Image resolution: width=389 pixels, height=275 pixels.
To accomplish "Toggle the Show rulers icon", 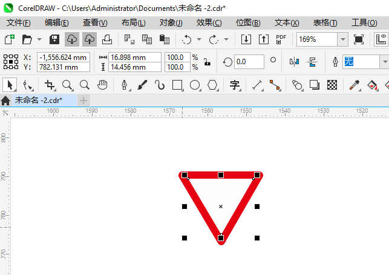I will click(x=381, y=39).
